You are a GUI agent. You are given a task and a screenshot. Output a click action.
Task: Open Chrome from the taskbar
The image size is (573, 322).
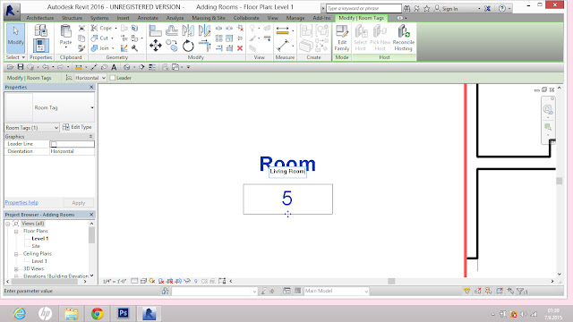[98, 313]
